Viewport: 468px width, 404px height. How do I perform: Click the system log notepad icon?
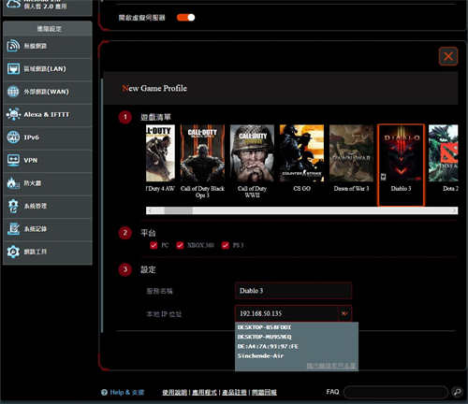point(13,229)
